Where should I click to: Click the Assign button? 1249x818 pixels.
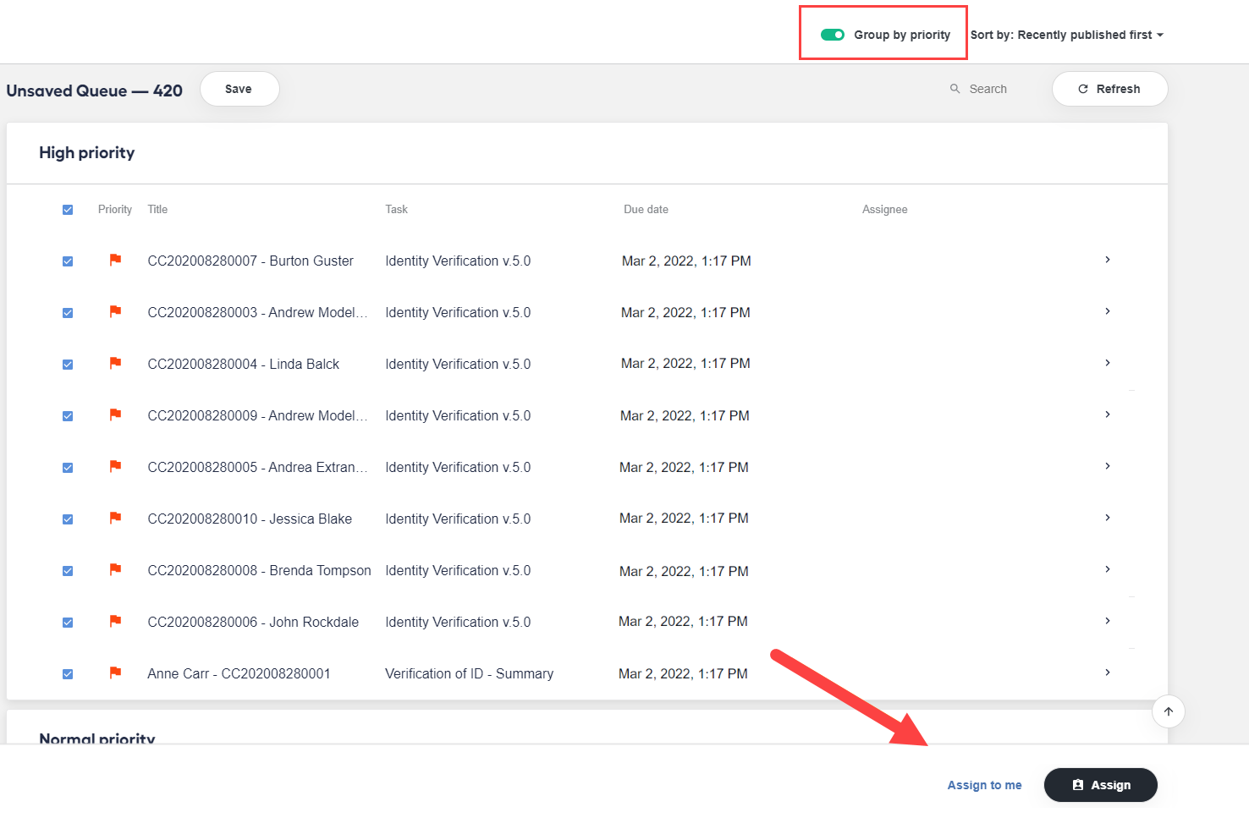point(1101,785)
